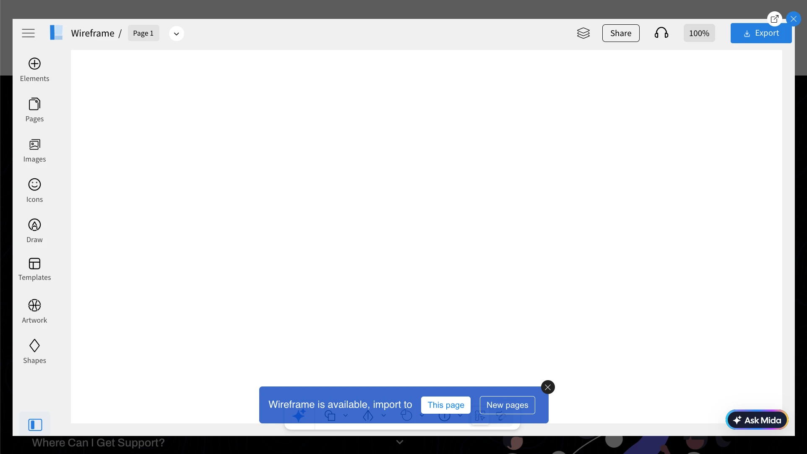807x454 pixels.
Task: Select the Page 1 tab
Action: coord(143,33)
